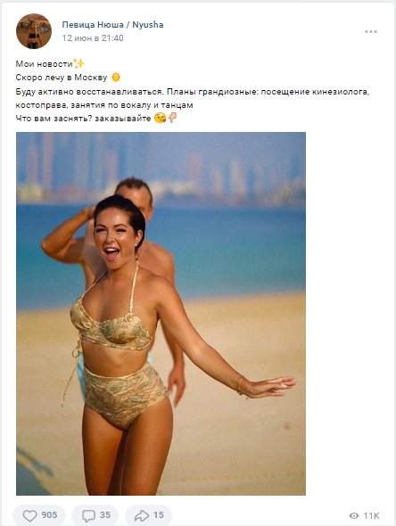Viewport: 396px width, 526px height.
Task: Click the kissing face emoji in the post
Action: point(160,118)
